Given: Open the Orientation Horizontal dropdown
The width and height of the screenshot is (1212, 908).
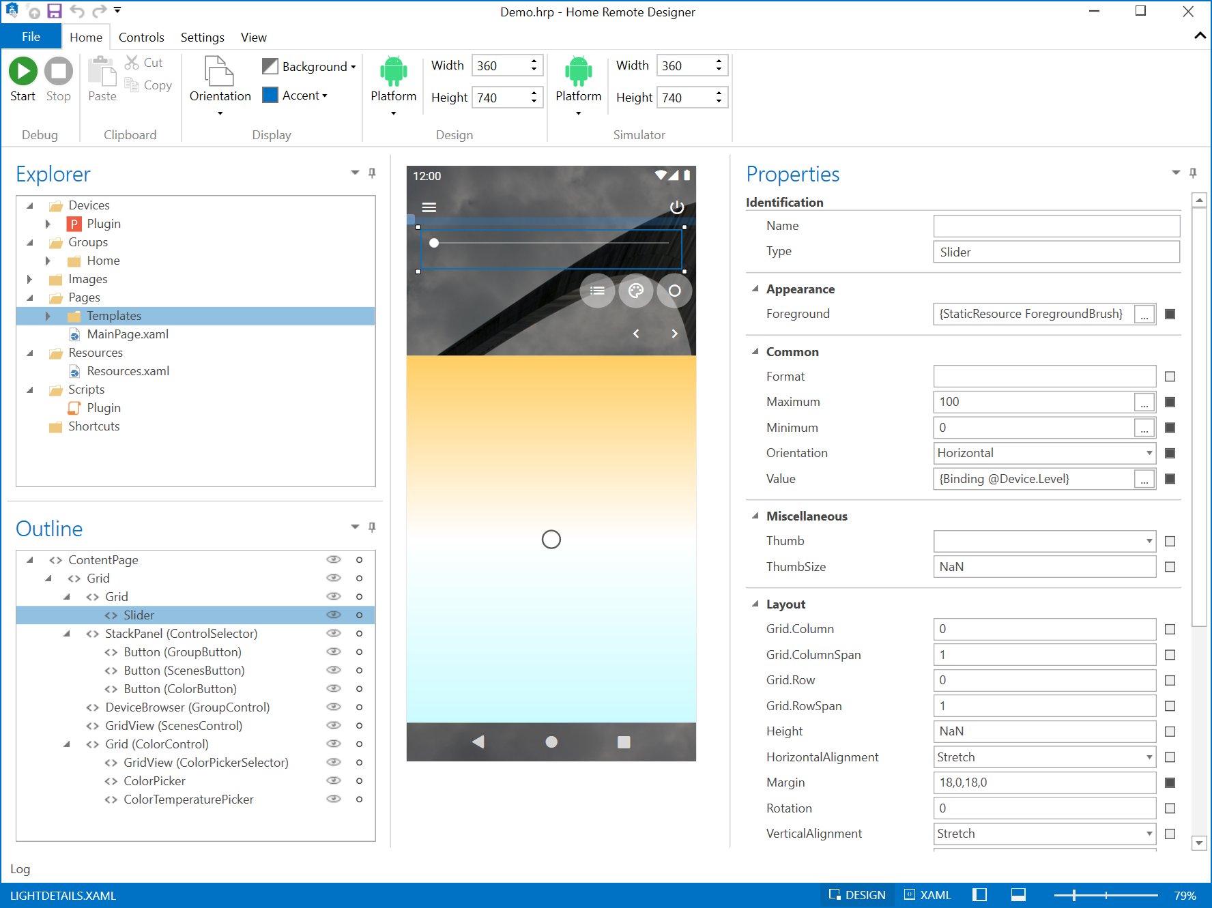Looking at the screenshot, I should point(1149,453).
